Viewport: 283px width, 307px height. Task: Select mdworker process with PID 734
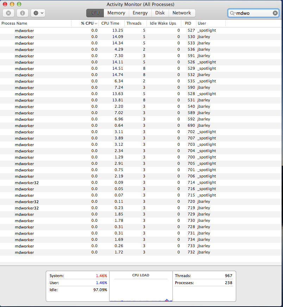point(141,239)
